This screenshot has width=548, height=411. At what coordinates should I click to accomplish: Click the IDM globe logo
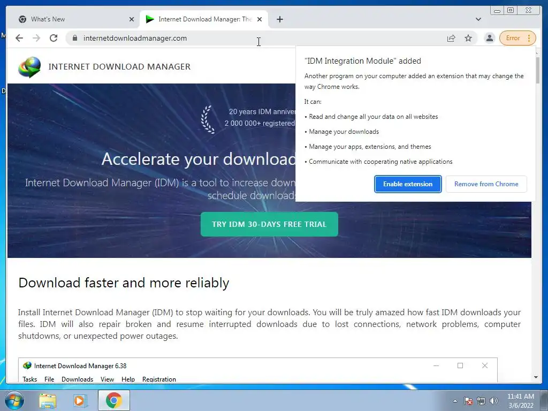29,67
